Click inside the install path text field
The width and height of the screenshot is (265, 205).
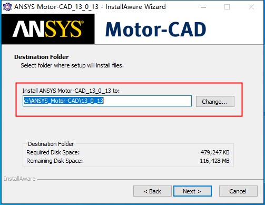(107, 101)
